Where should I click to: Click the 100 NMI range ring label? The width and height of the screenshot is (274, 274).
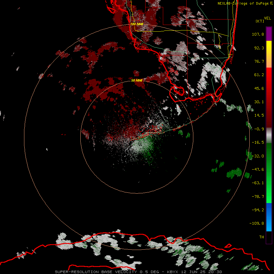pos(137,24)
